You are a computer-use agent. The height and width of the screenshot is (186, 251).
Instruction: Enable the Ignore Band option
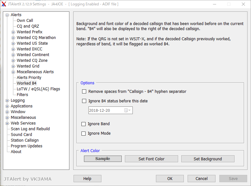[x=84, y=124]
